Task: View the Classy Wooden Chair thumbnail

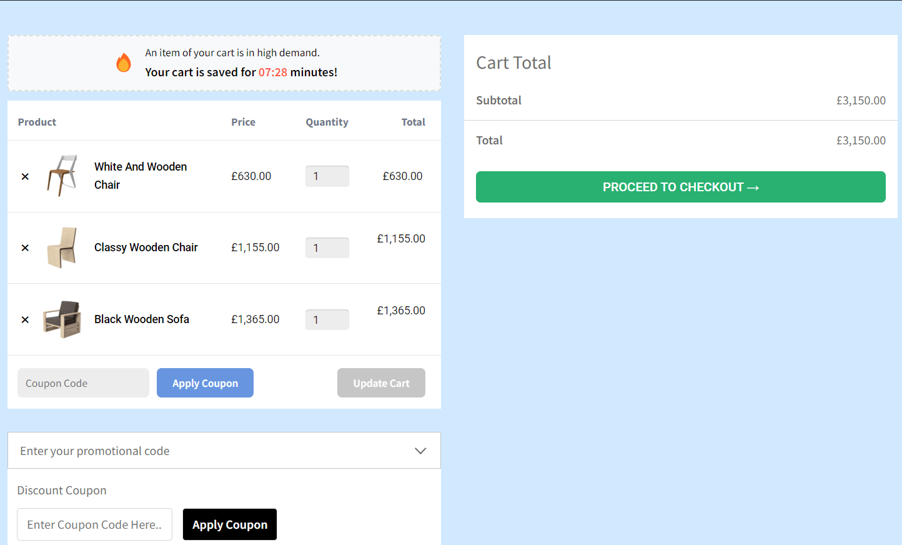Action: tap(62, 247)
